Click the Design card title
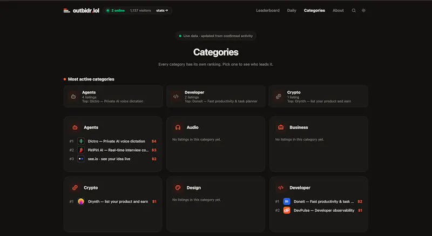 (x=194, y=187)
